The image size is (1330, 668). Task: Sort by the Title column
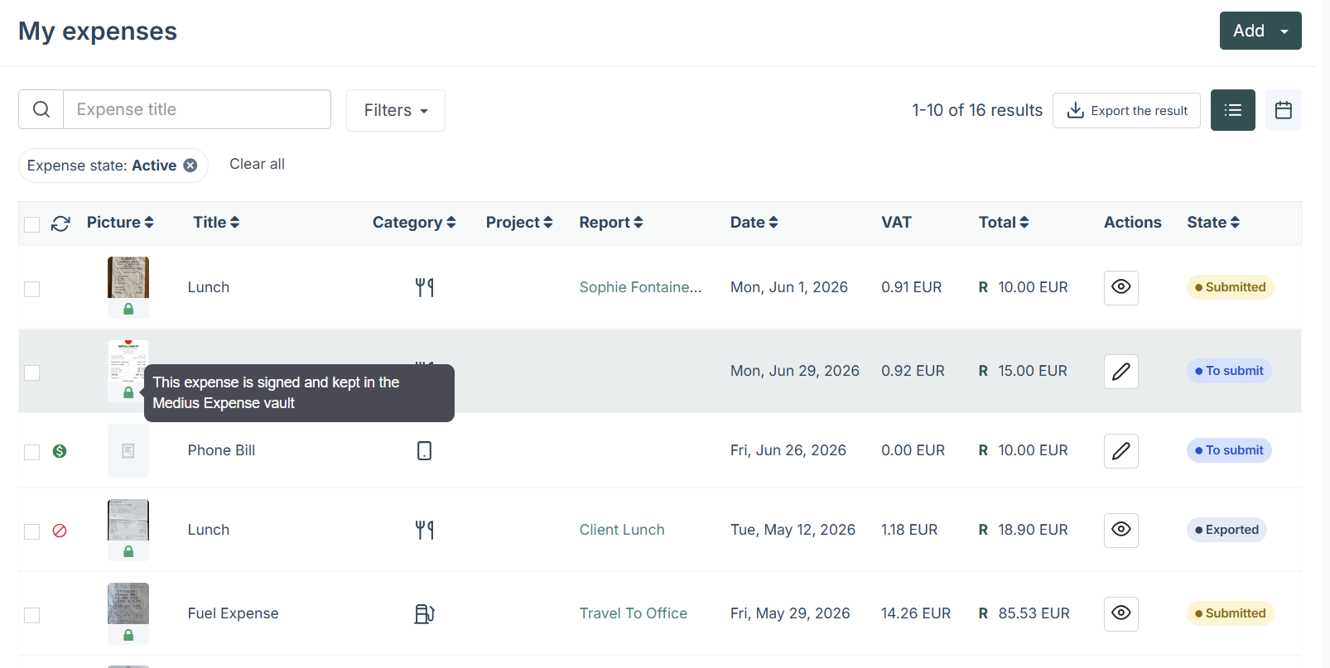tap(216, 222)
